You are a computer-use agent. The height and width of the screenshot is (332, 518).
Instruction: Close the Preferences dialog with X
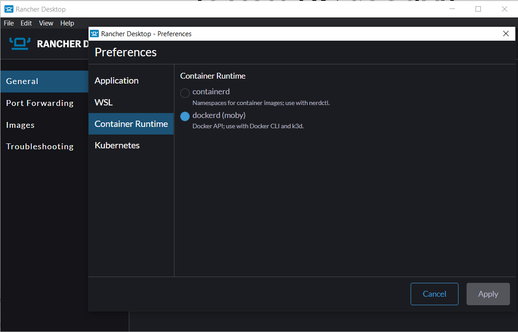point(506,34)
